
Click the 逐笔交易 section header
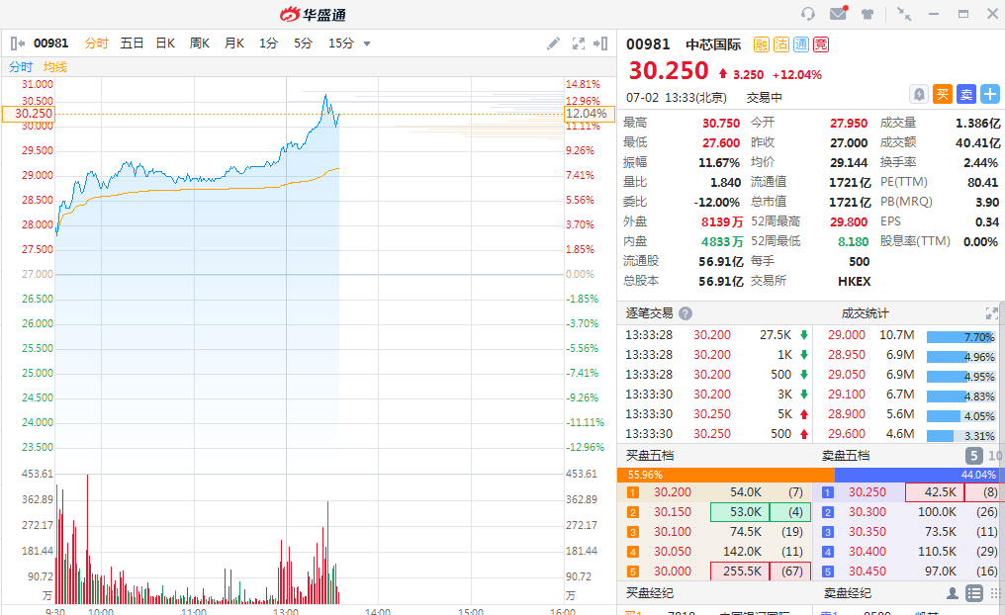click(649, 313)
